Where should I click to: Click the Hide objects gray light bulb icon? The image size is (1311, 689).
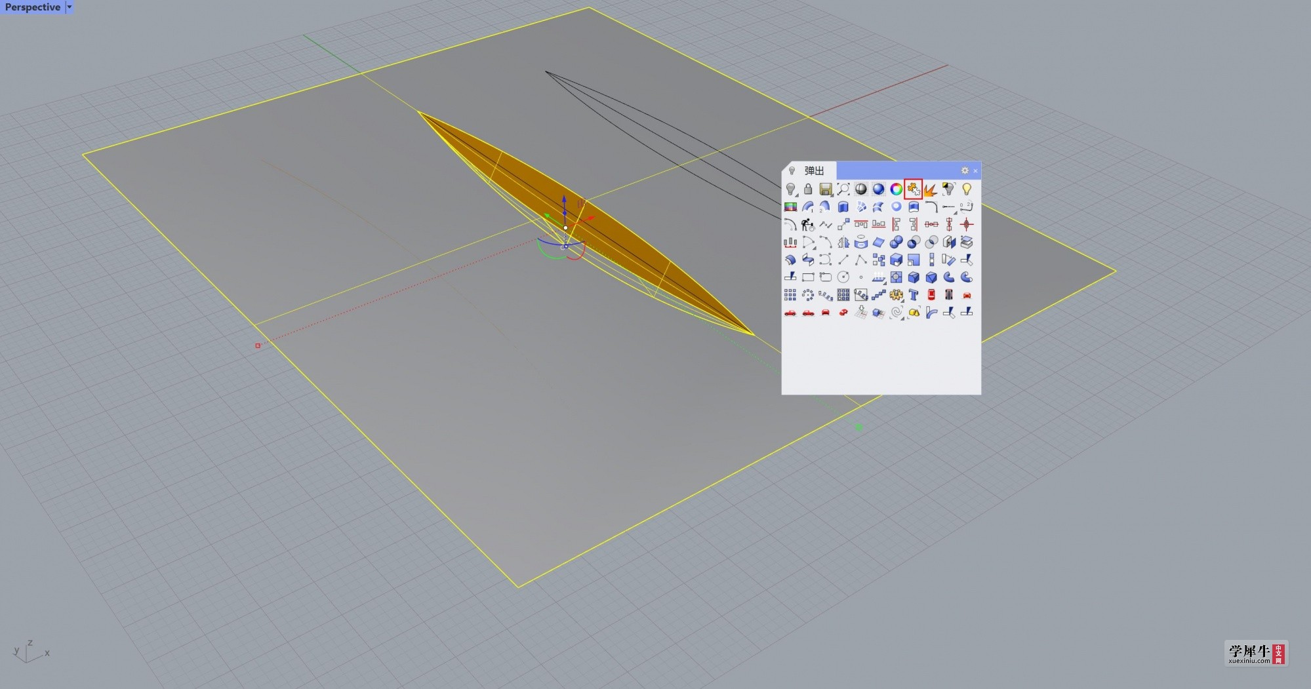[x=790, y=189]
